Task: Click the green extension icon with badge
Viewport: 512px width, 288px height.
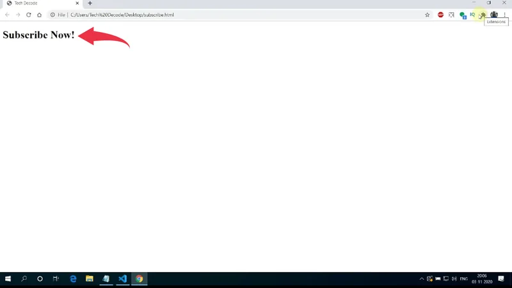Action: [462, 15]
